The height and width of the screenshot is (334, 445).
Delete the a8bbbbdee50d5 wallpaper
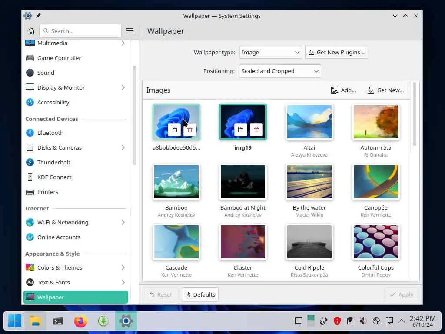pyautogui.click(x=190, y=130)
